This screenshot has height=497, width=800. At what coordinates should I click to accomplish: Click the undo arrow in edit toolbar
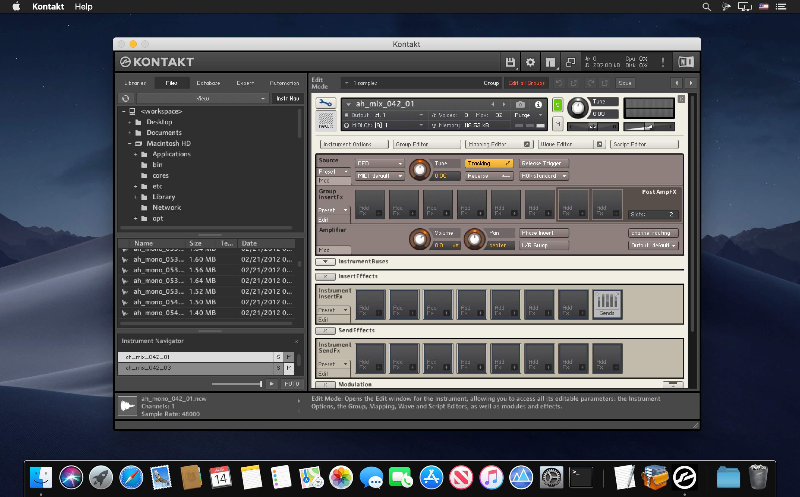pos(559,83)
